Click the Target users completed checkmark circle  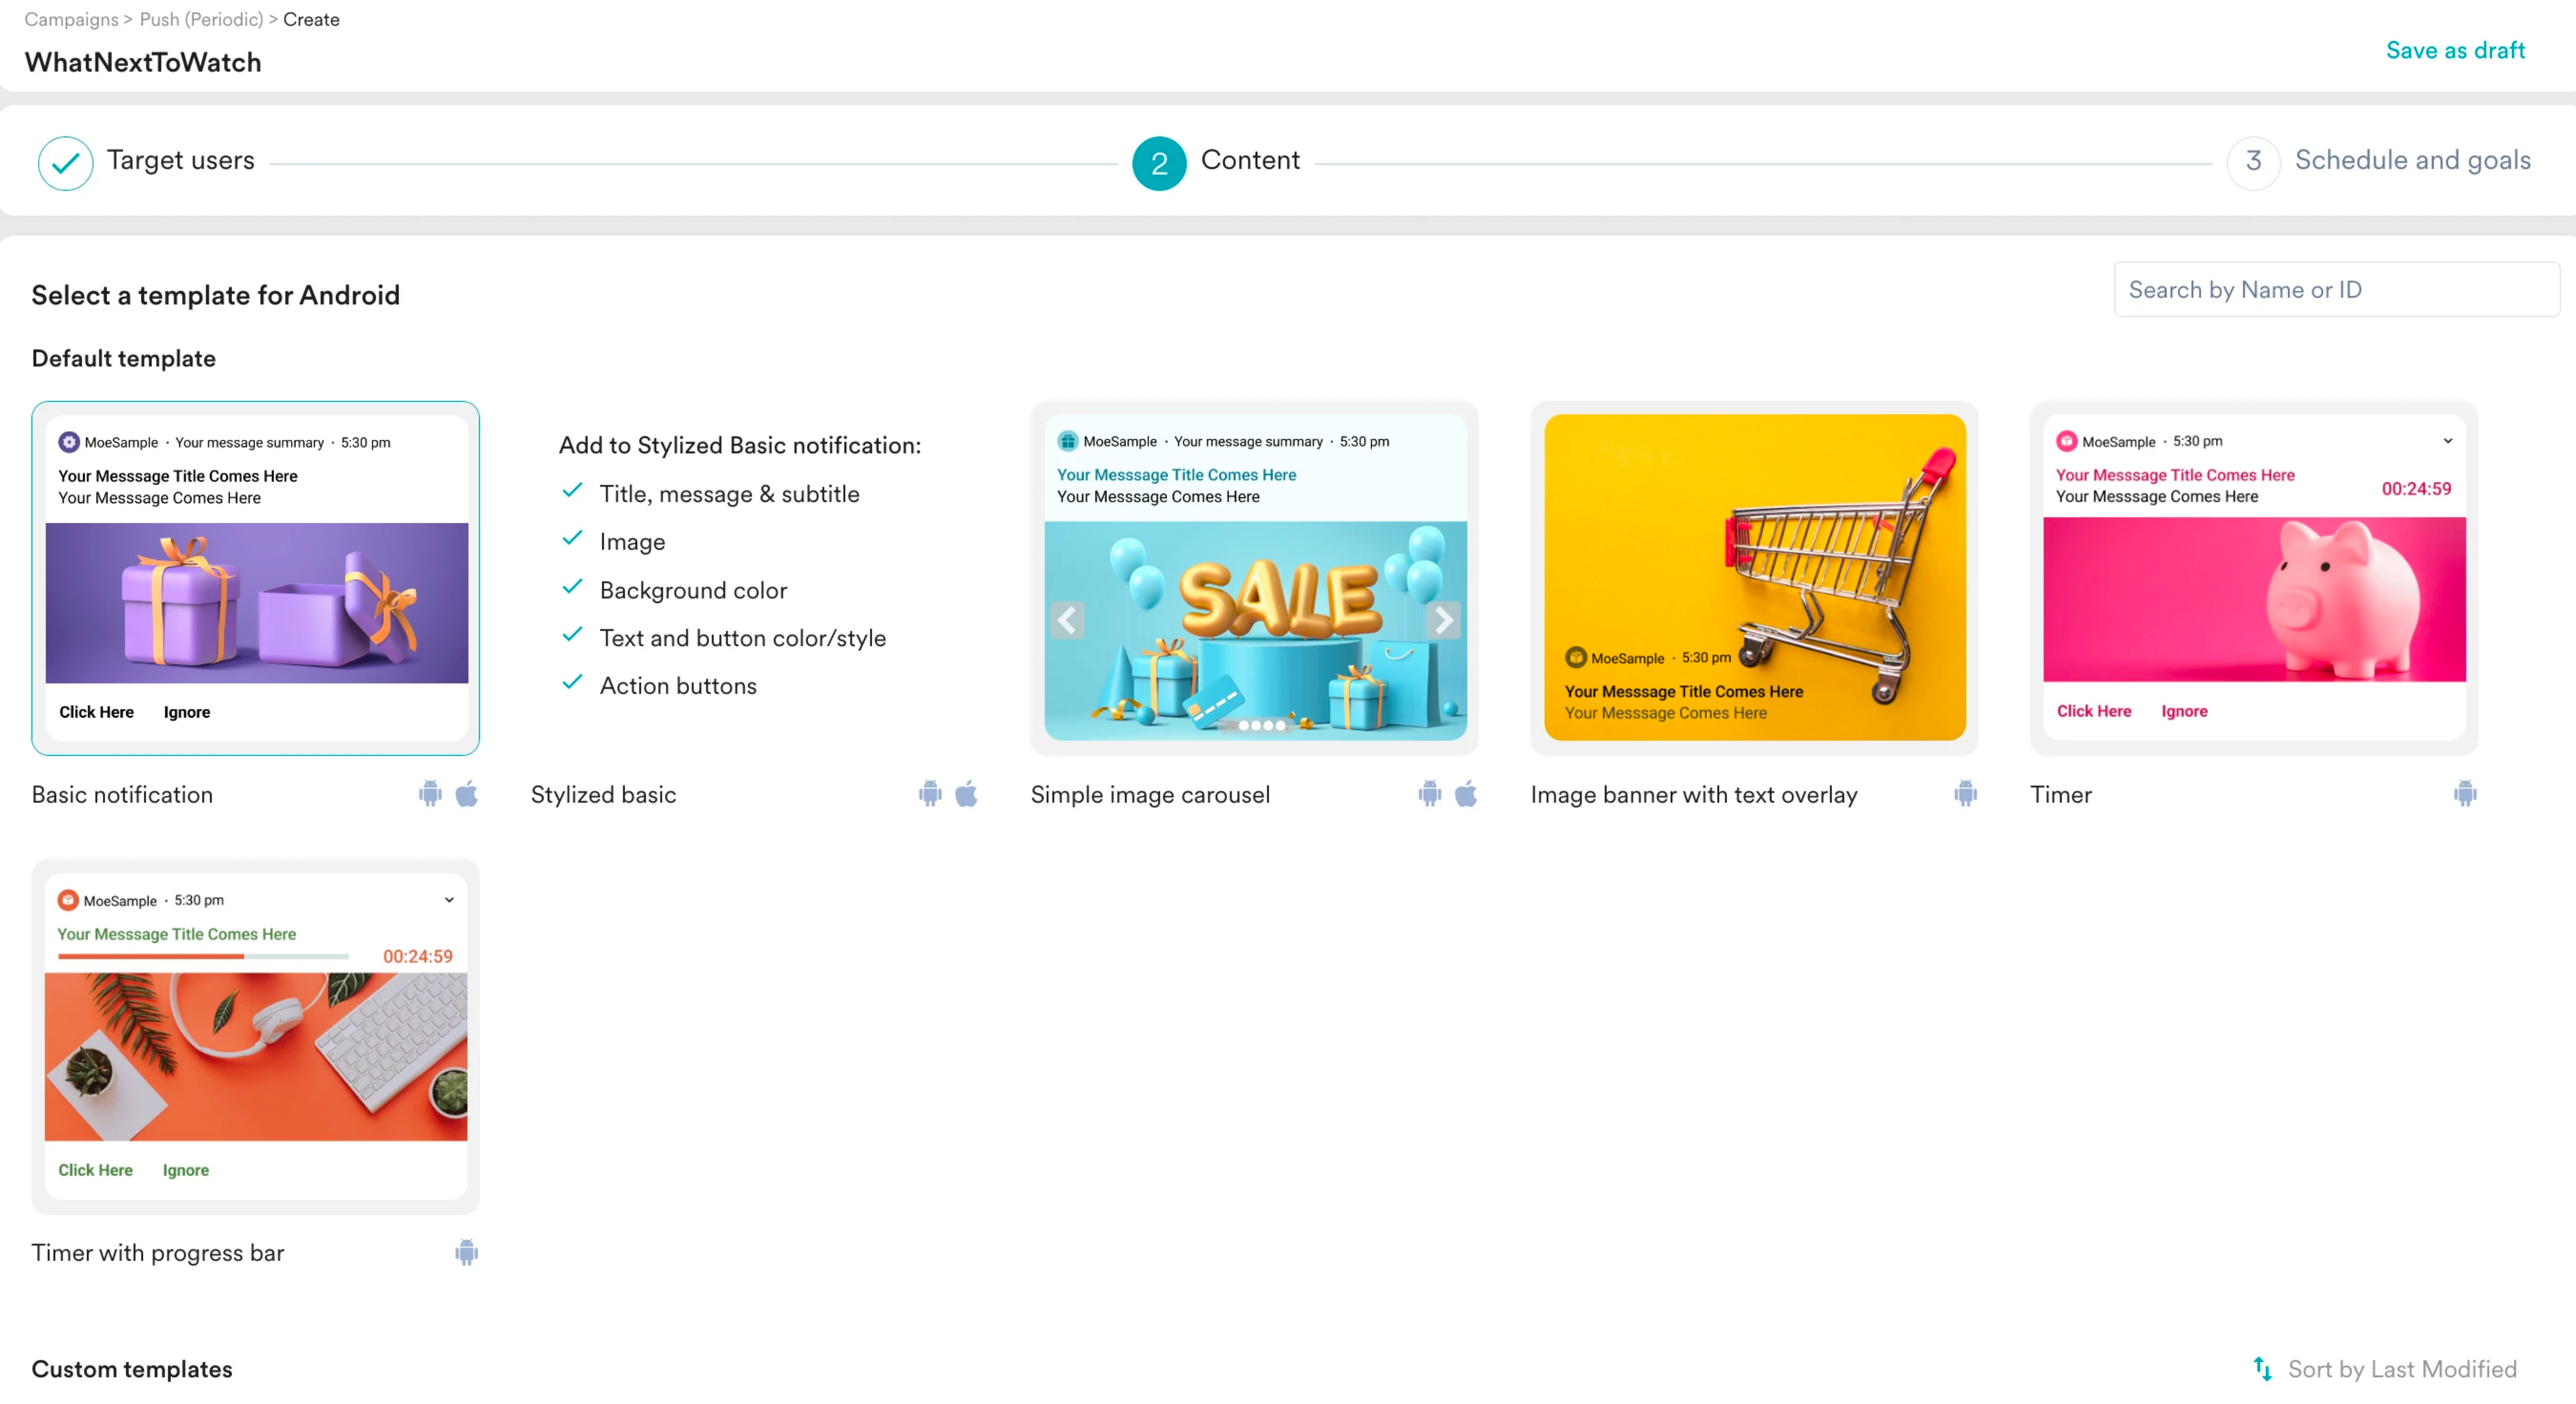click(66, 162)
